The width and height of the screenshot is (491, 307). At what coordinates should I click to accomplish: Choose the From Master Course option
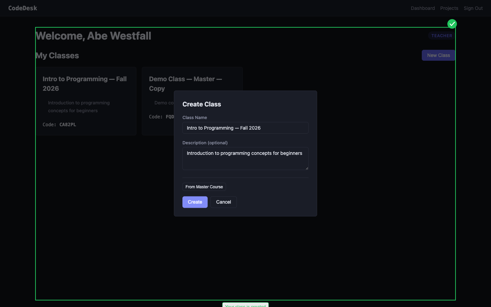204,187
